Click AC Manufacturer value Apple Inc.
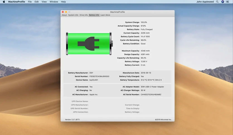The width and height of the screenshot is (233, 135). 94,95
